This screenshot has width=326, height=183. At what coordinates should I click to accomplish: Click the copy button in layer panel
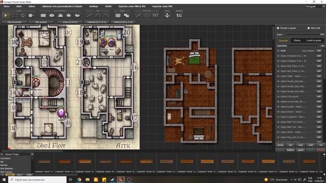point(301,145)
